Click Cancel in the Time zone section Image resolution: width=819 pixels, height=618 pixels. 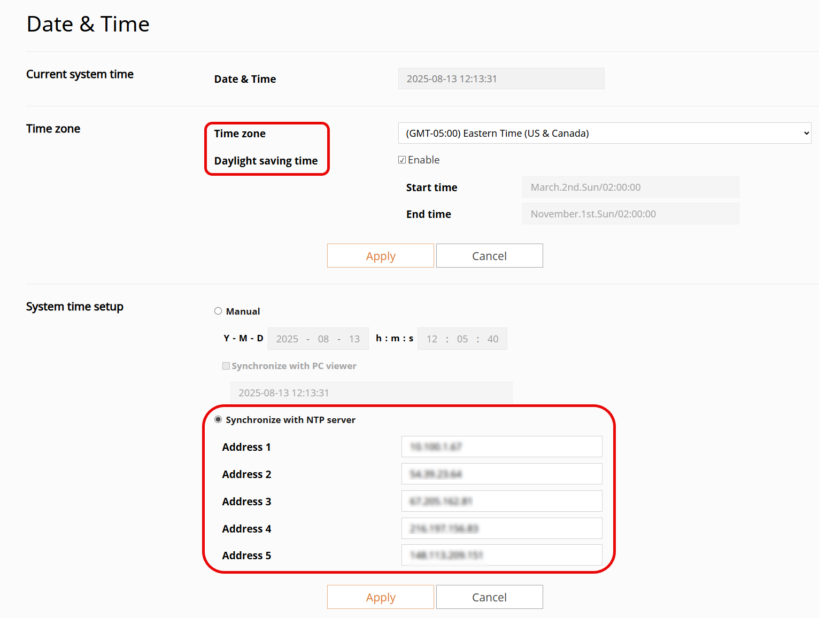coord(489,256)
